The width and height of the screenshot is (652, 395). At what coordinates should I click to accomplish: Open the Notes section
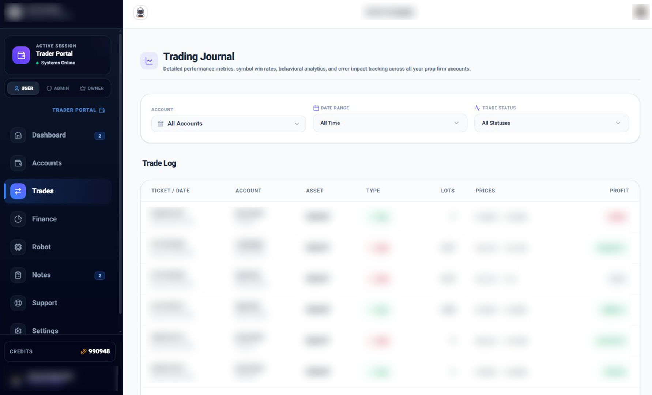(x=58, y=275)
